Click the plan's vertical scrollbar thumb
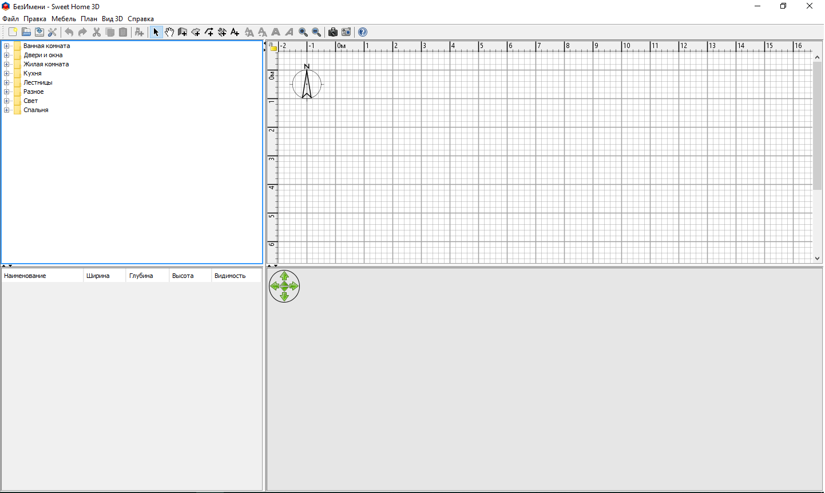 pos(817,125)
